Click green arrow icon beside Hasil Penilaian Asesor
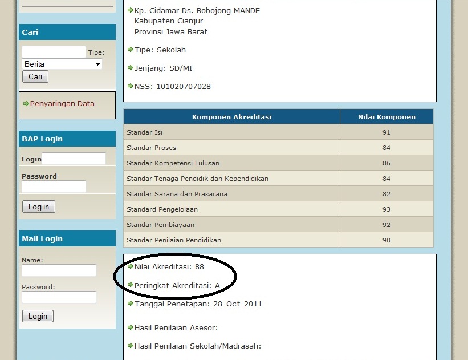Image resolution: width=468 pixels, height=360 pixels. (130, 327)
